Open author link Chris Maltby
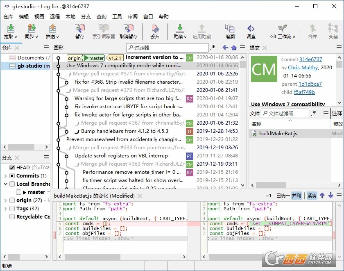This screenshot has width=344, height=271. 303,67
